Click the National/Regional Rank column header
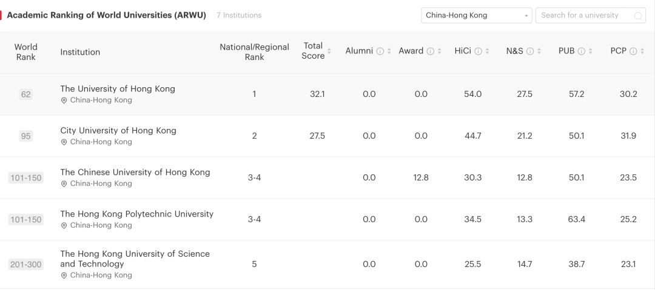 (x=254, y=51)
